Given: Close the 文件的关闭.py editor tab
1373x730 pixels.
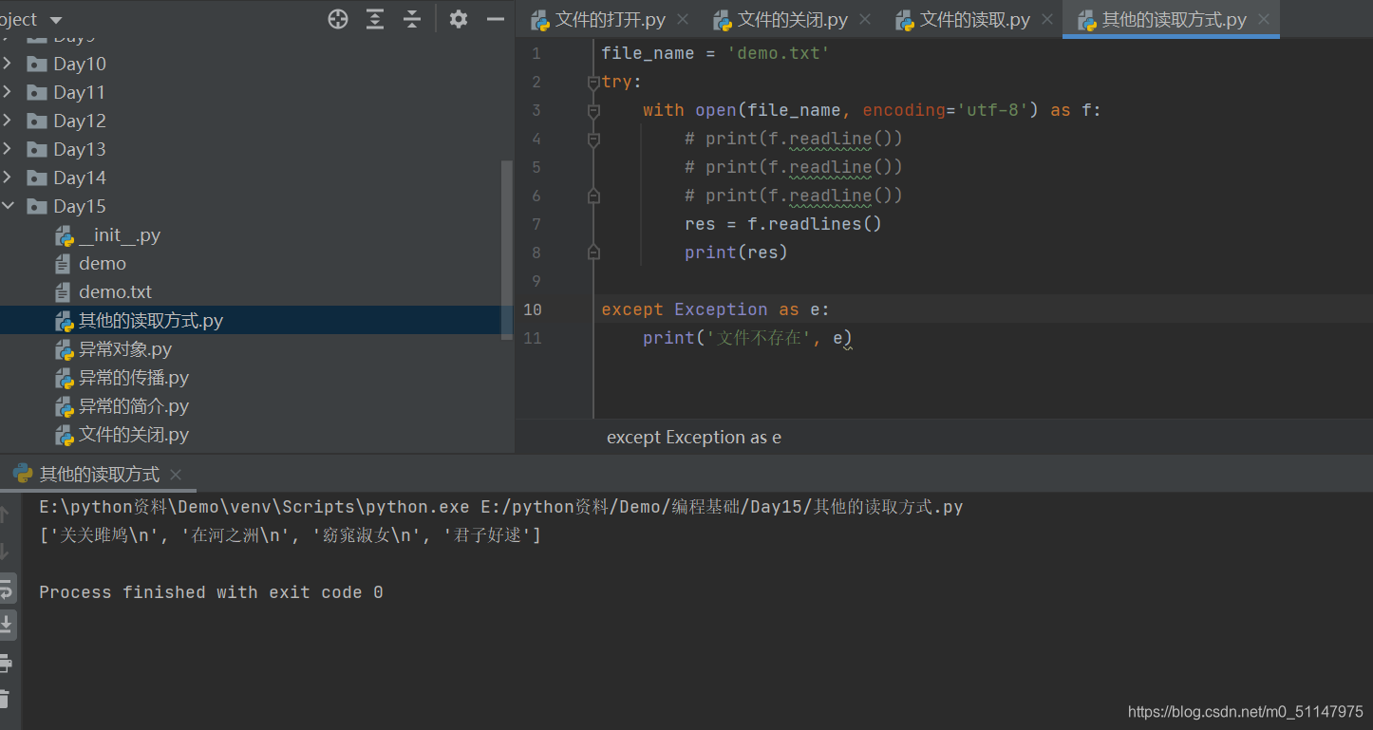Looking at the screenshot, I should [865, 19].
